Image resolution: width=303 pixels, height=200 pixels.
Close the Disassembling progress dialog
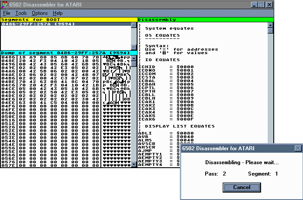click(x=298, y=148)
